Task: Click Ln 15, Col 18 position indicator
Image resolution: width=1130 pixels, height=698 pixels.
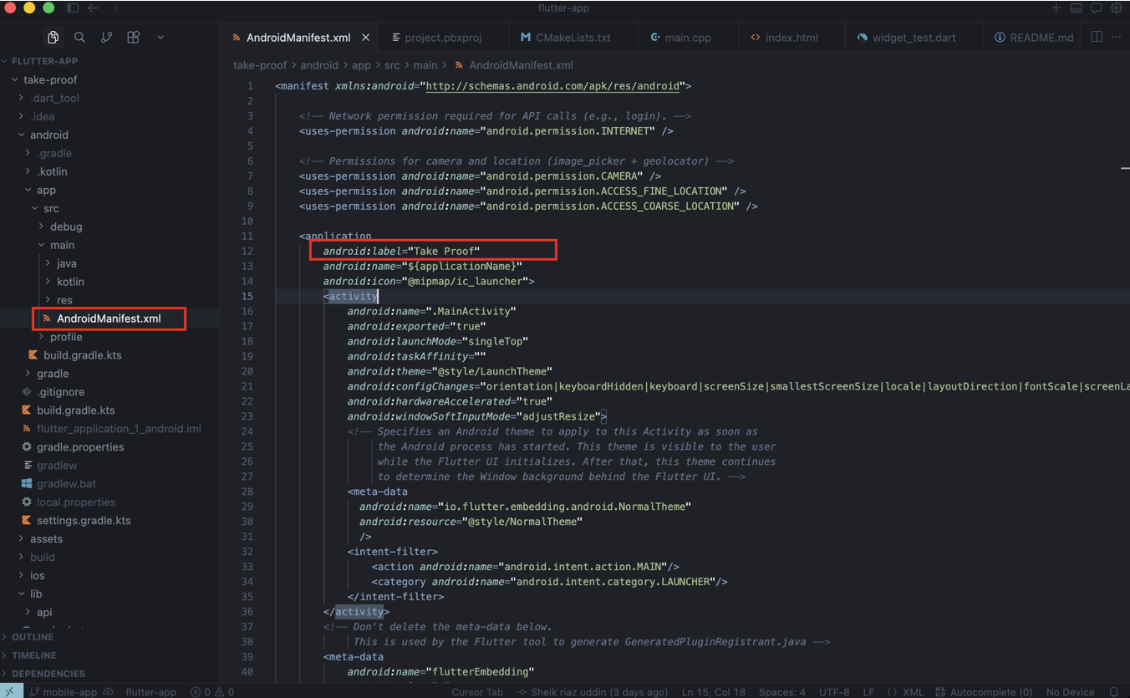Action: pos(713,691)
